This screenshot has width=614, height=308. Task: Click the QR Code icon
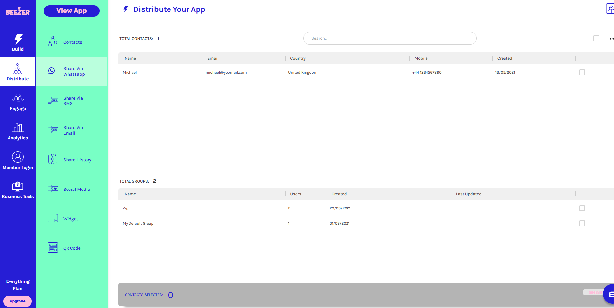pyautogui.click(x=53, y=247)
